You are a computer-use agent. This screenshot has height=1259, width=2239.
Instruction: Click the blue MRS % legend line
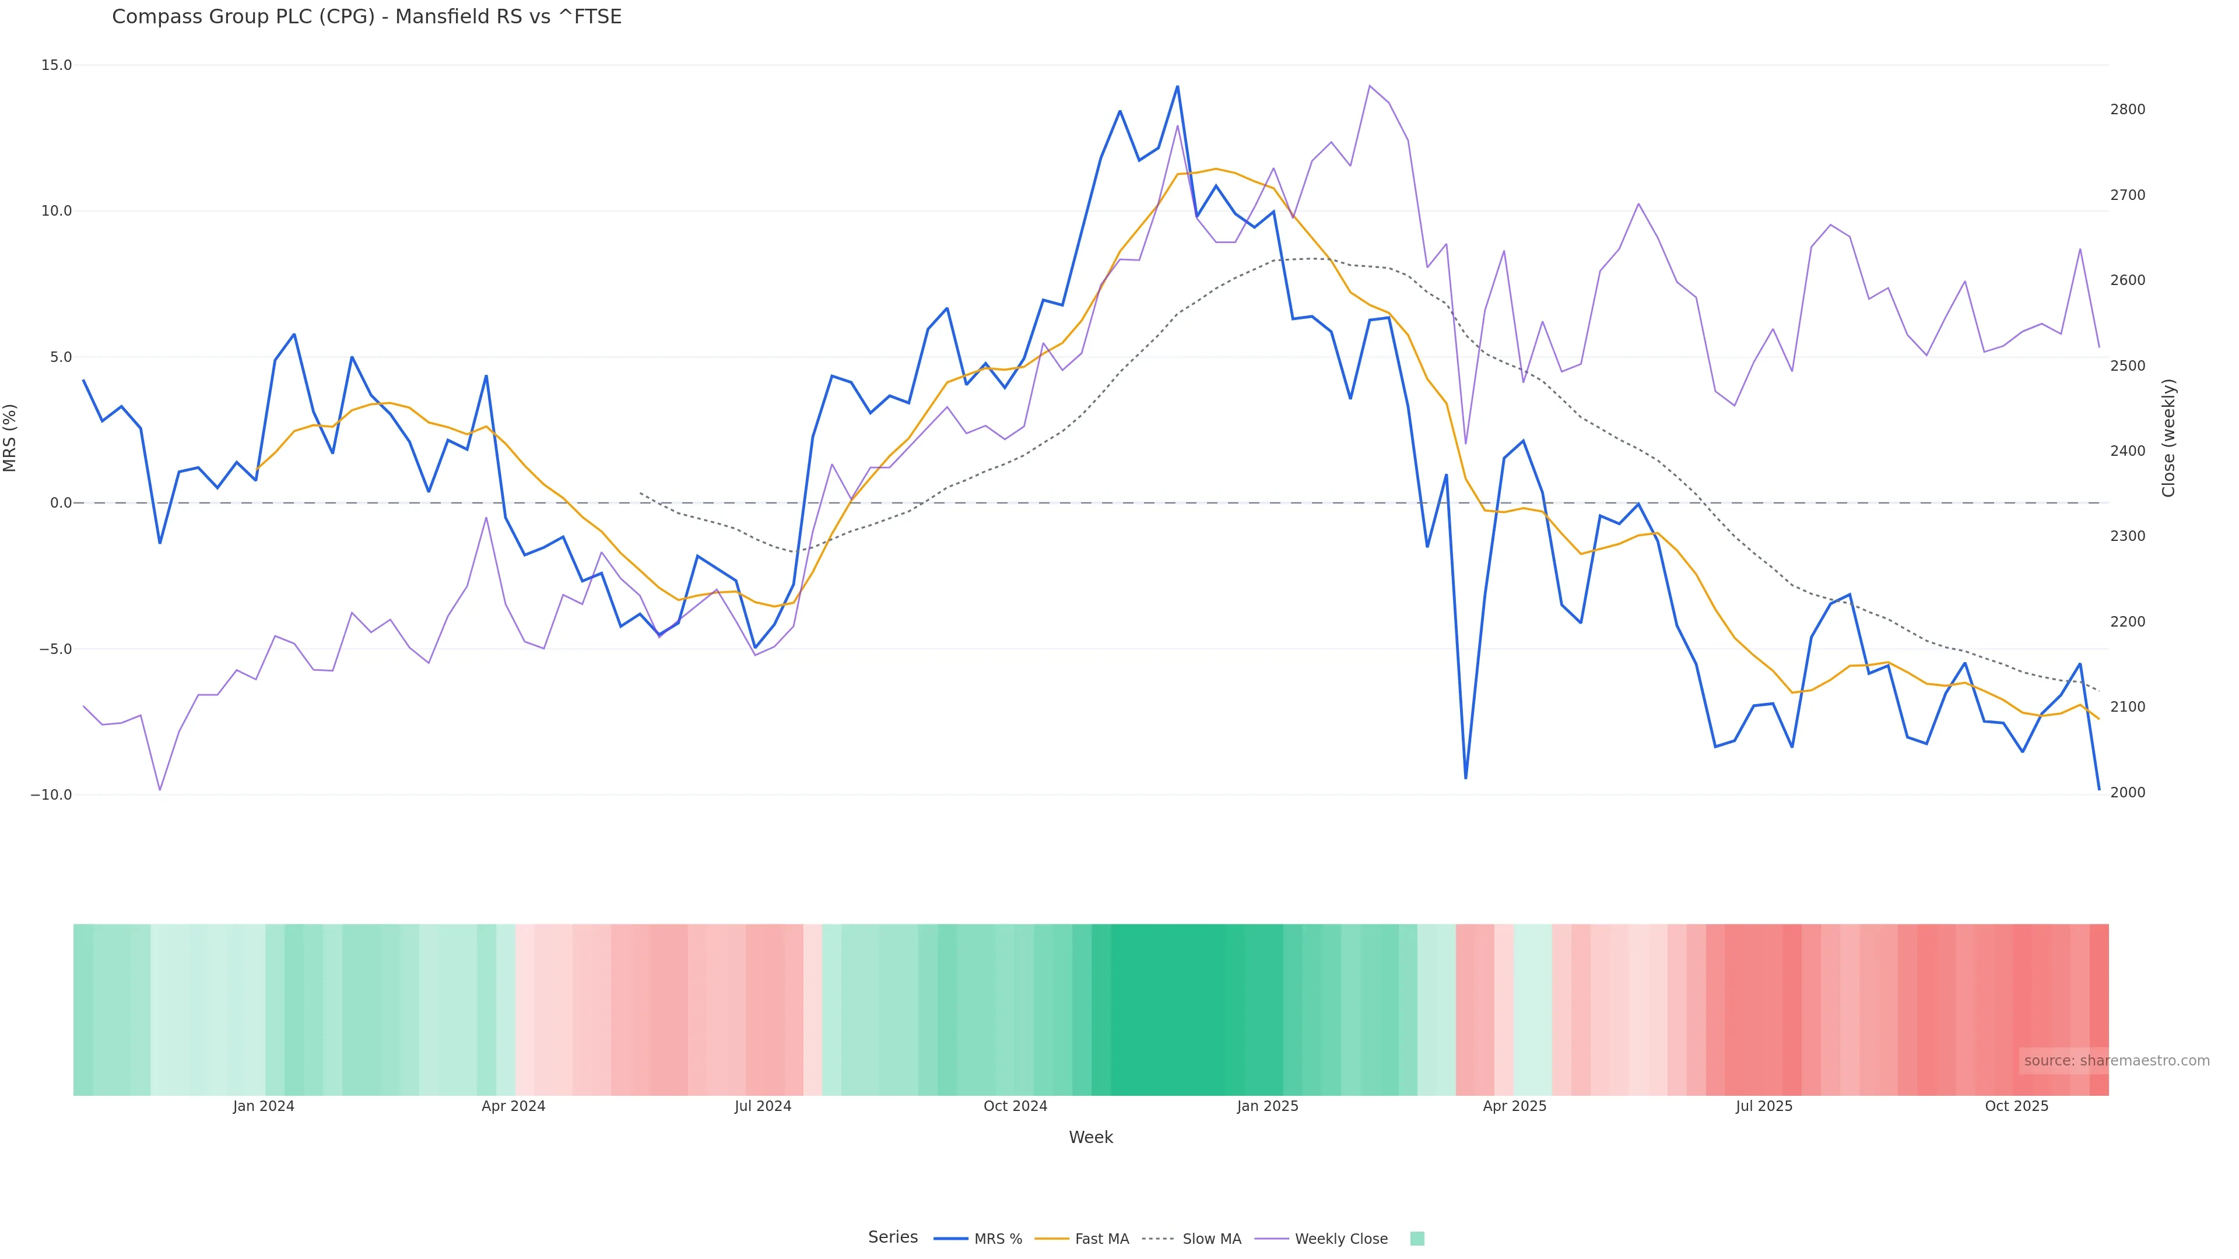[x=950, y=1239]
